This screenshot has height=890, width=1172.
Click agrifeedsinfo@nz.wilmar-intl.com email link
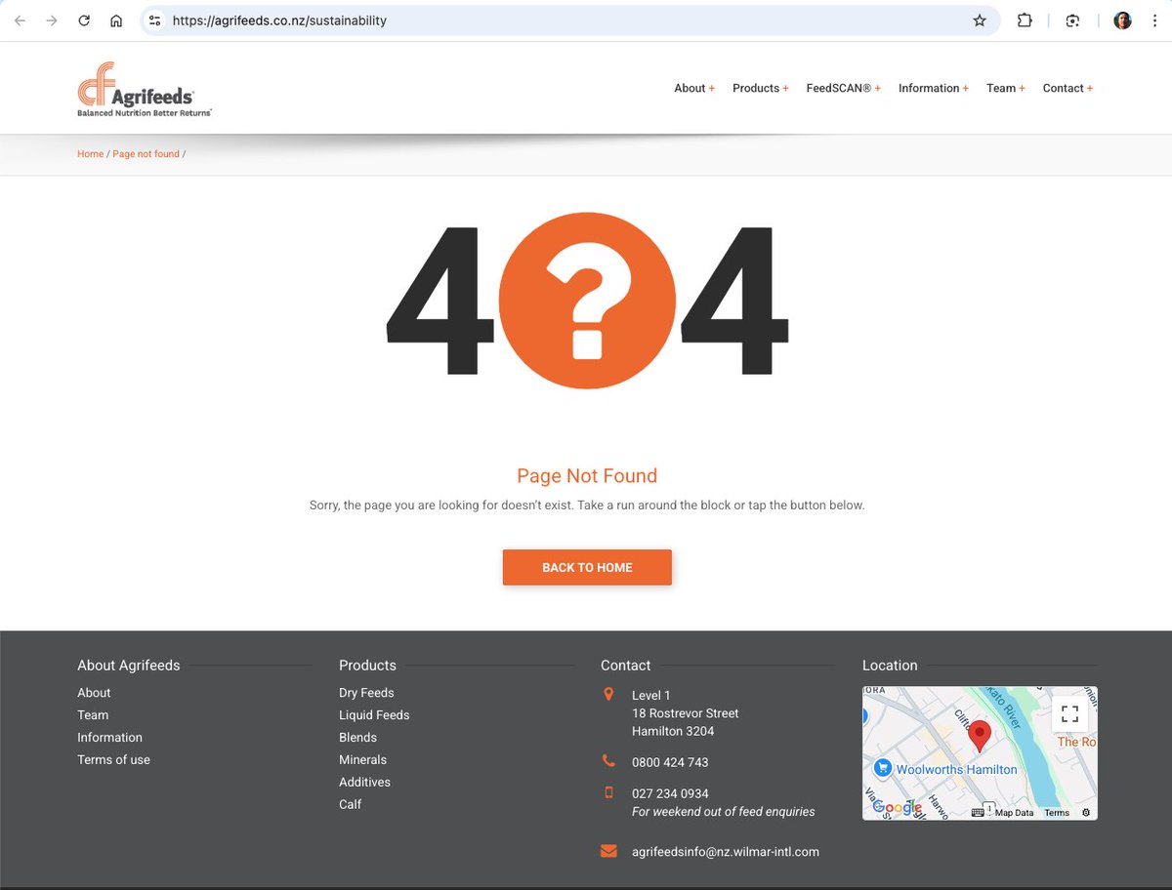[726, 852]
